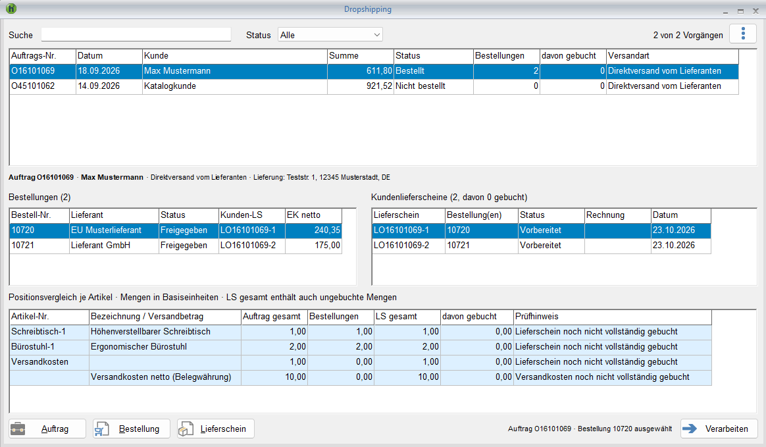Sort orders by Summe column header

[361, 56]
